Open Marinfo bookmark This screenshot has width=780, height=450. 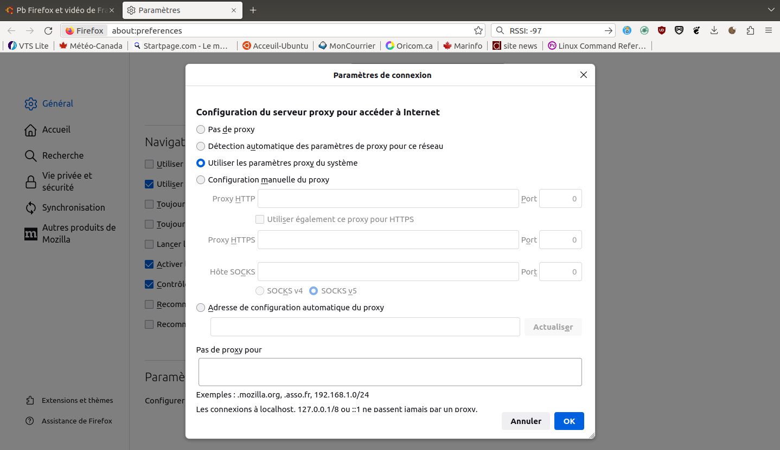[x=463, y=46]
